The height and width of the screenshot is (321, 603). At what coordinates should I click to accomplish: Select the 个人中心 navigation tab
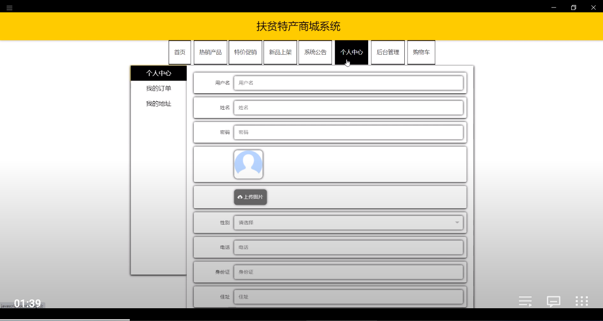(351, 52)
